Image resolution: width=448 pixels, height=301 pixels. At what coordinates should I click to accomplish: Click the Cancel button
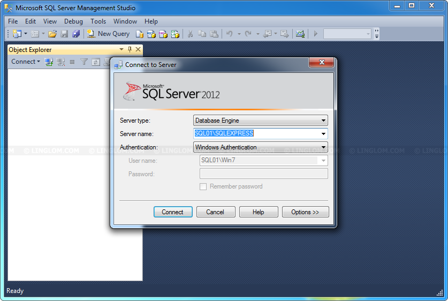click(x=216, y=212)
